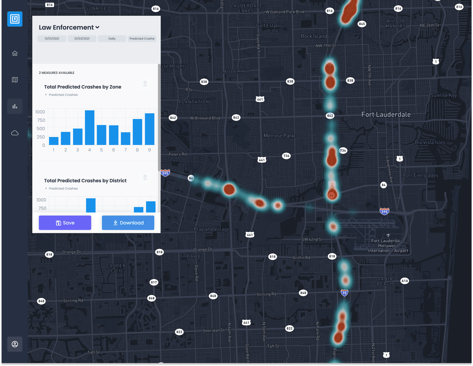Click the 2 MEASURES AVAILABLE label
This screenshot has height=366, width=473.
(57, 73)
